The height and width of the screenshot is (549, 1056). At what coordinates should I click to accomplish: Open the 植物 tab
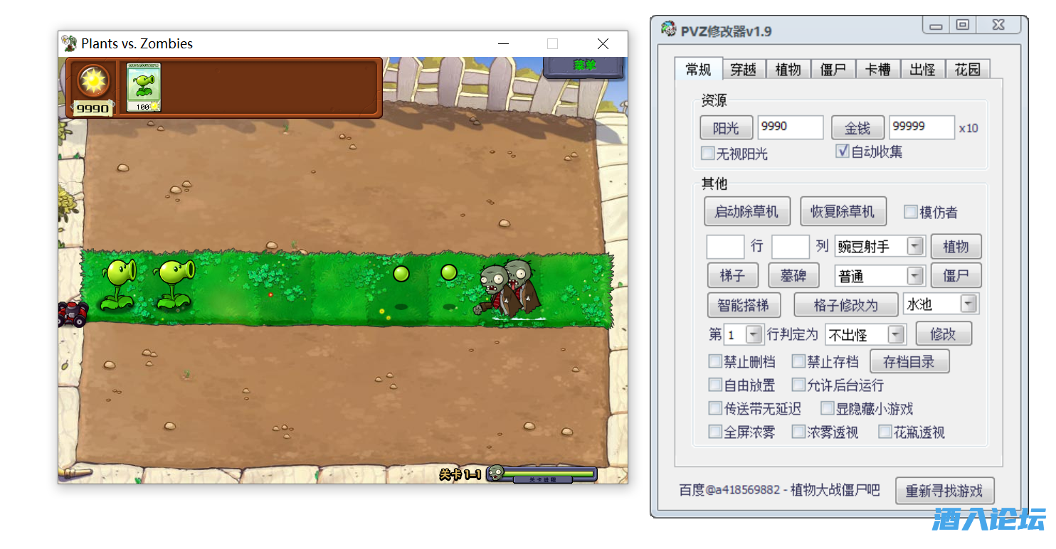click(x=788, y=69)
